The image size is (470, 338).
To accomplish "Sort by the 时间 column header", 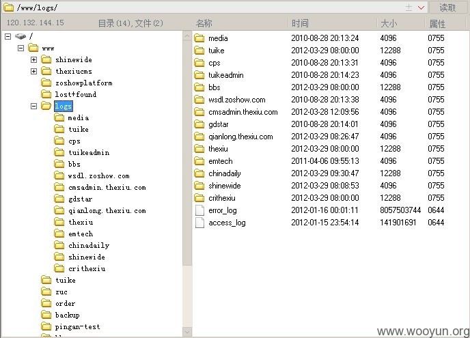I will pos(300,23).
